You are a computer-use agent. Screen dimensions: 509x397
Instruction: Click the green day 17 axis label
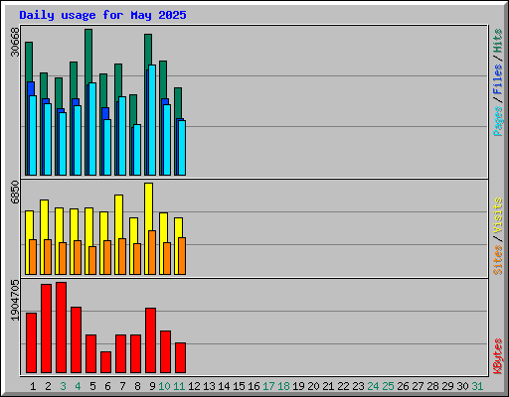[268, 386]
